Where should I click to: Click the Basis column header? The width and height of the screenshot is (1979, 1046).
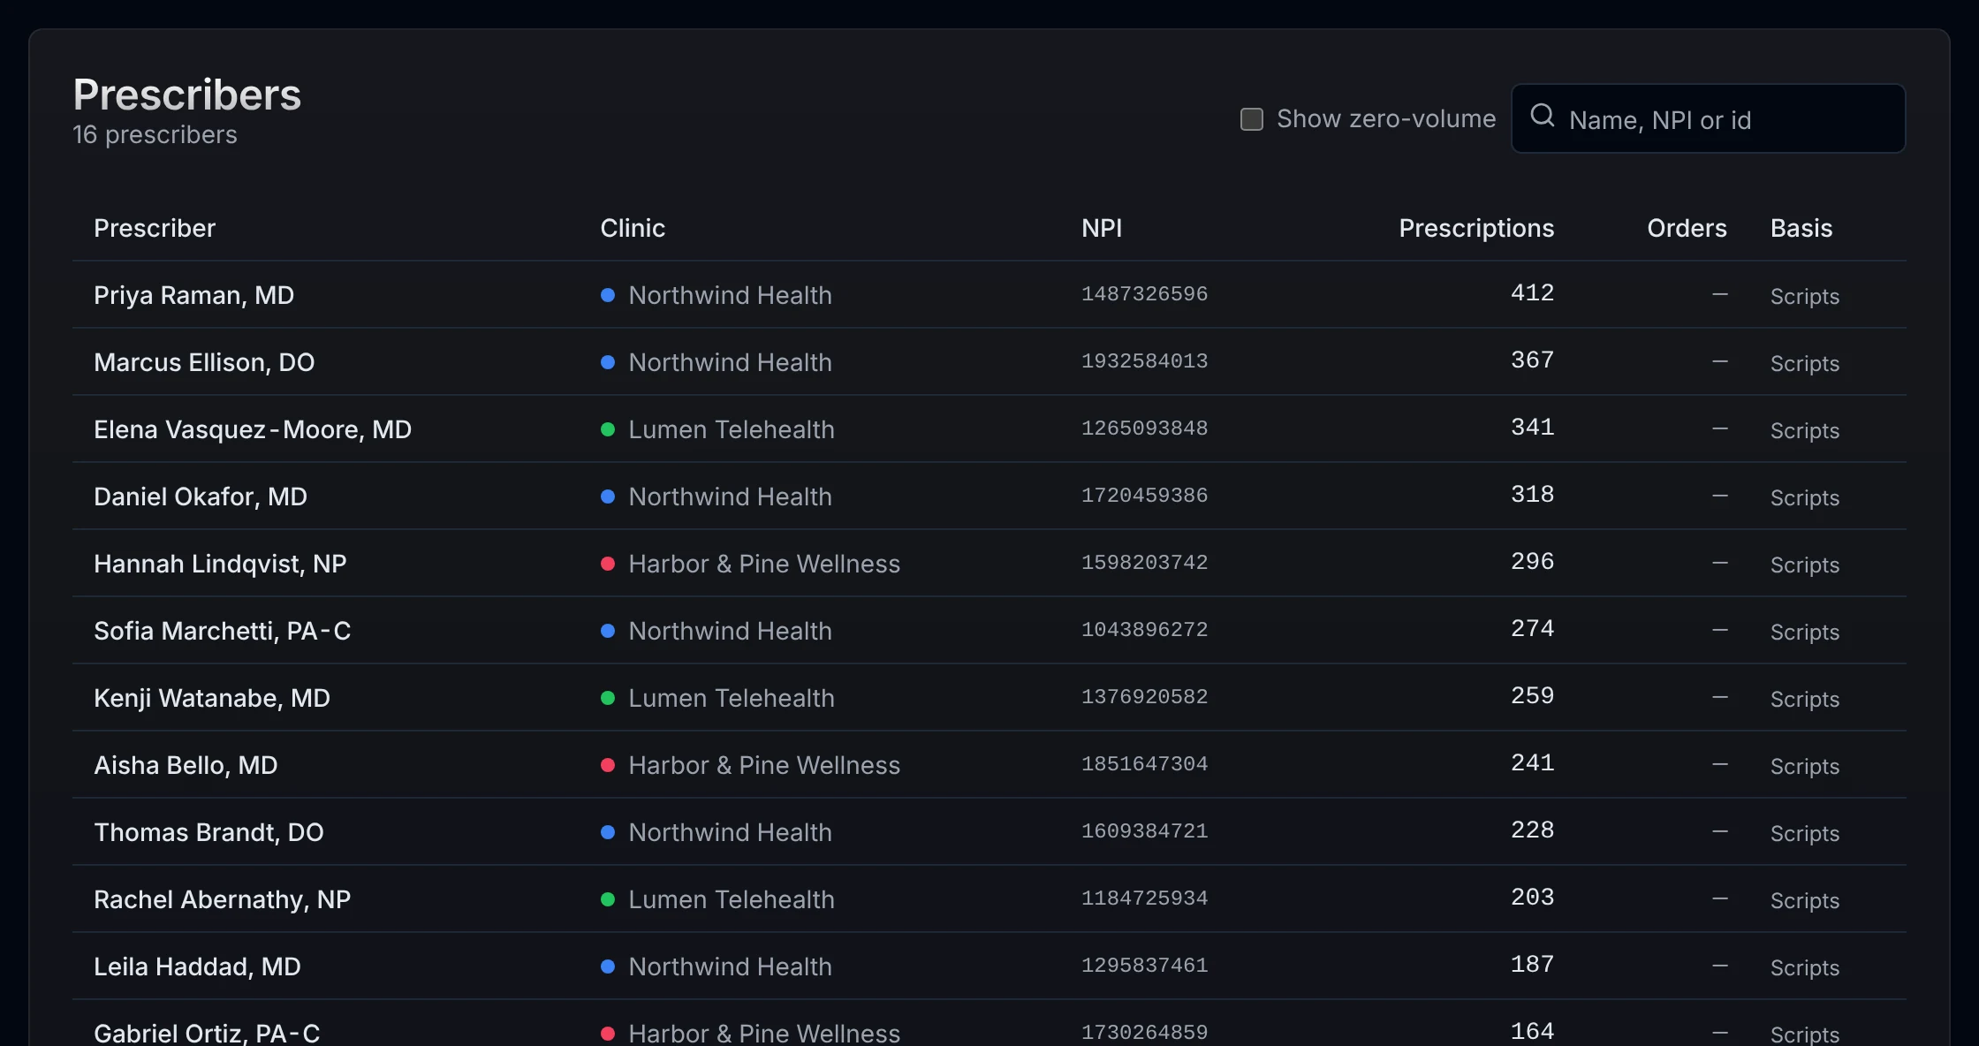(1801, 228)
